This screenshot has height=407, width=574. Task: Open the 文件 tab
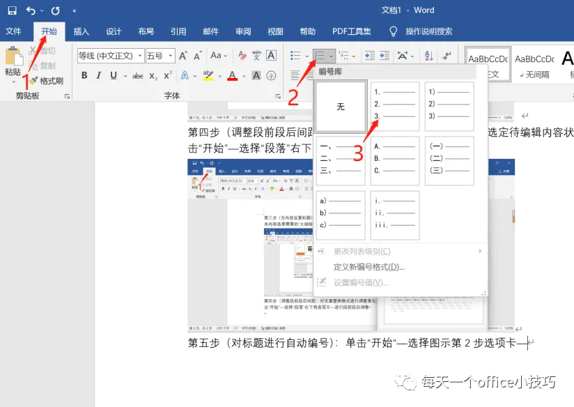pyautogui.click(x=13, y=31)
